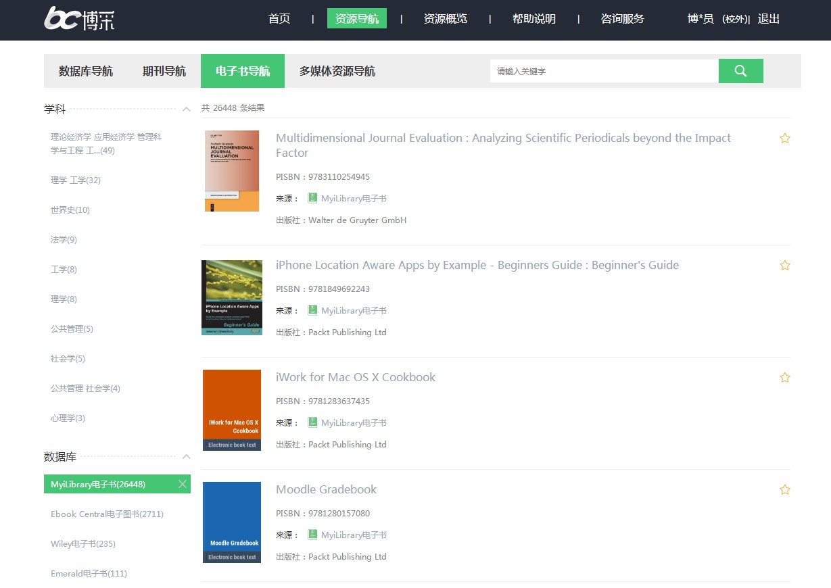Screen dimensions: 831x588
Task: Collapse the 学科 filter section
Action: 187,109
